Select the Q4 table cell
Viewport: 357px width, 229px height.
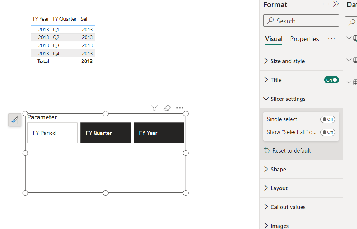[x=56, y=54]
